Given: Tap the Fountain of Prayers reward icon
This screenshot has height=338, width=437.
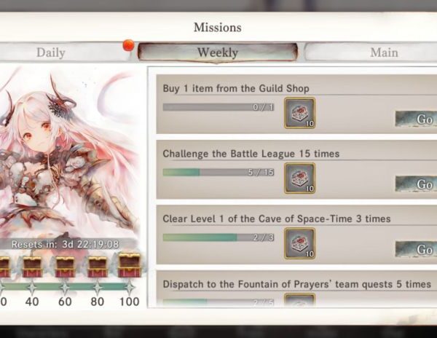Looking at the screenshot, I should 299,300.
